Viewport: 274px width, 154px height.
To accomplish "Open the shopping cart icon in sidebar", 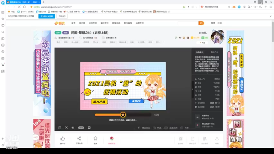I will click(3, 65).
